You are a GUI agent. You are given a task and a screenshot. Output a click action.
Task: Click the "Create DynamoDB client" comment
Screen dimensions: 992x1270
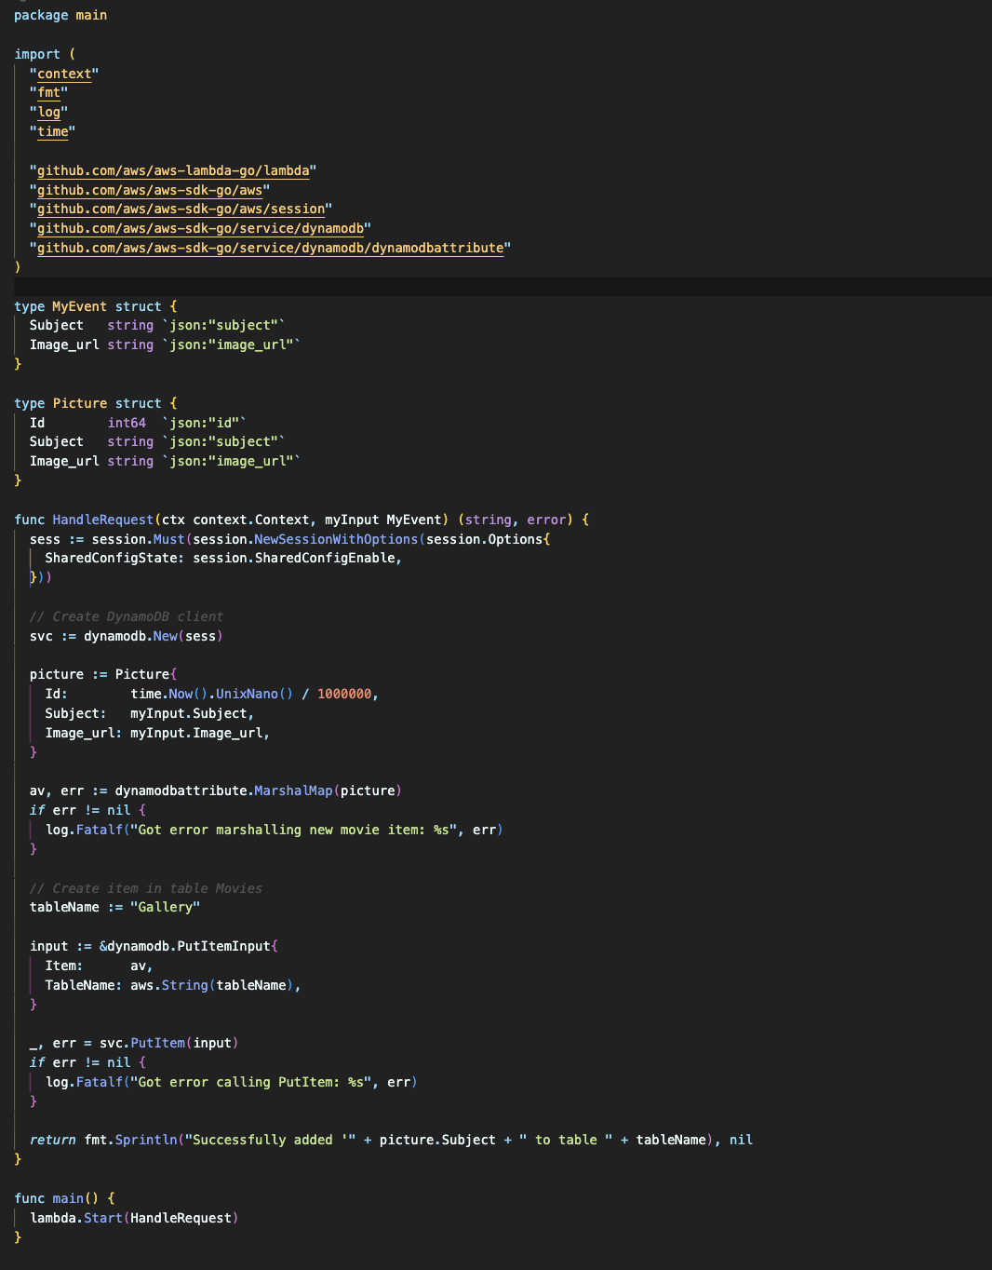(127, 616)
